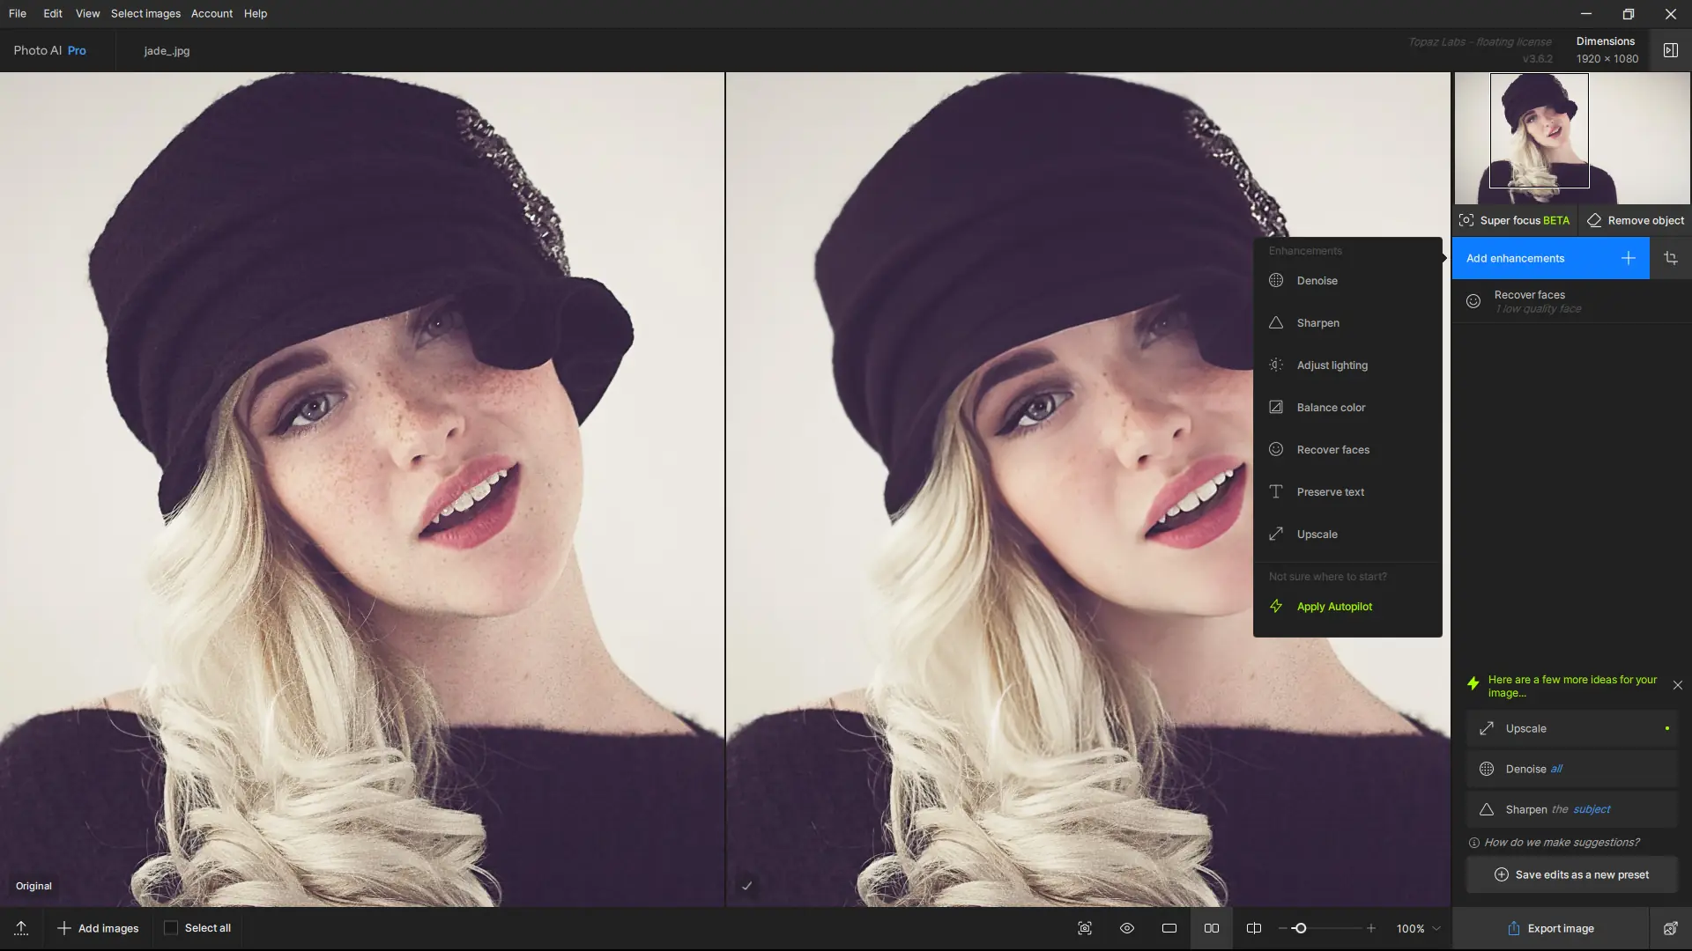Click the Super focus BETA button

coord(1514,220)
